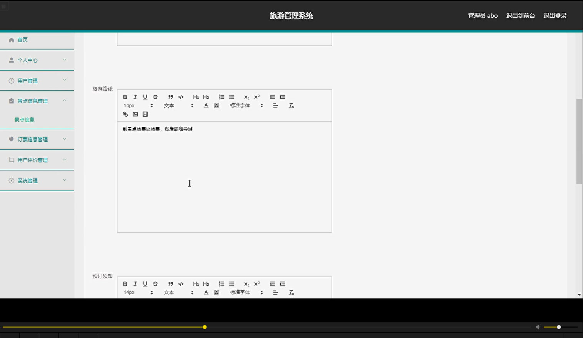The width and height of the screenshot is (583, 338).
Task: Apply H2 heading in 旅游路线 editor
Action: 206,97
